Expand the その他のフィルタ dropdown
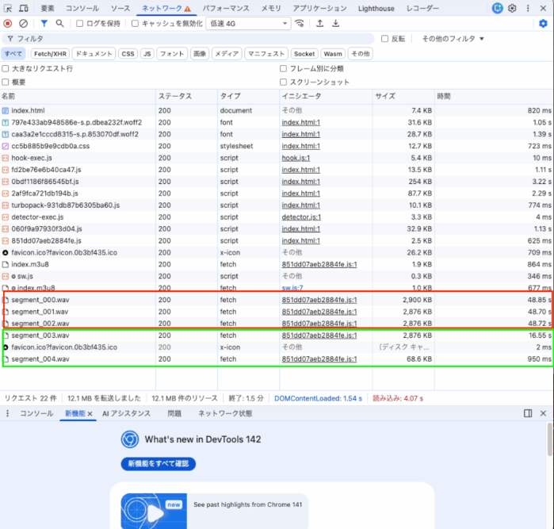The width and height of the screenshot is (554, 529). tap(453, 38)
